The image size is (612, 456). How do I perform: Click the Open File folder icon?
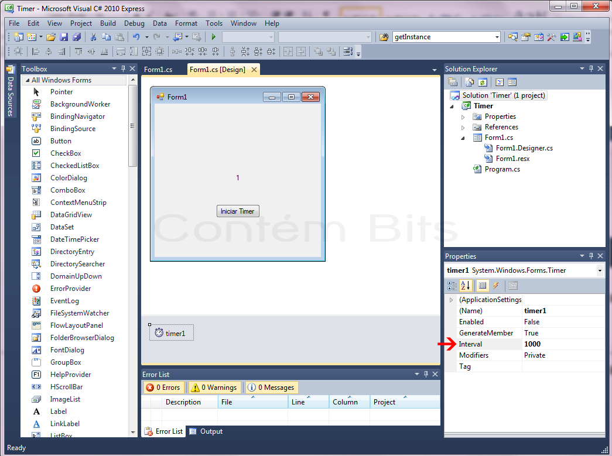[51, 37]
